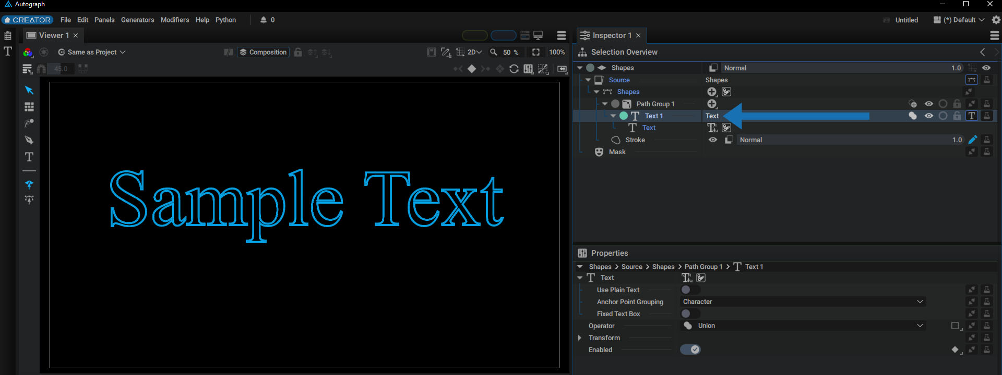Screen dimensions: 1002x375
Task: Open the Generators menu
Action: click(138, 20)
